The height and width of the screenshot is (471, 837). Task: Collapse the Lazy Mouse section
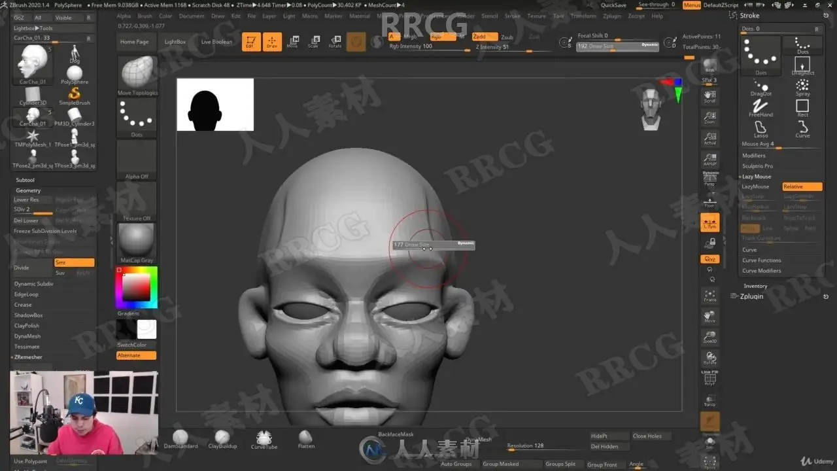pyautogui.click(x=757, y=177)
